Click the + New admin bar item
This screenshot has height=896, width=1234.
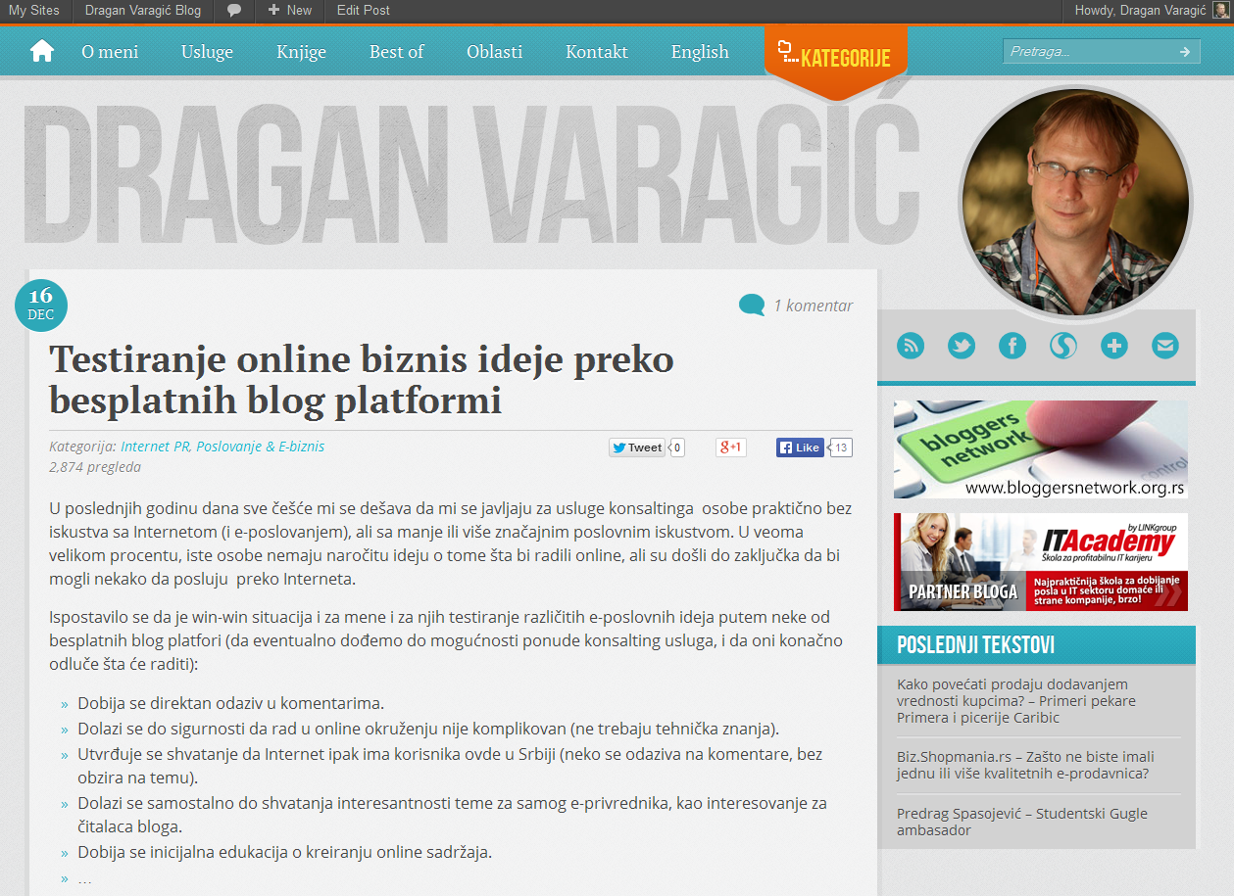(x=289, y=11)
